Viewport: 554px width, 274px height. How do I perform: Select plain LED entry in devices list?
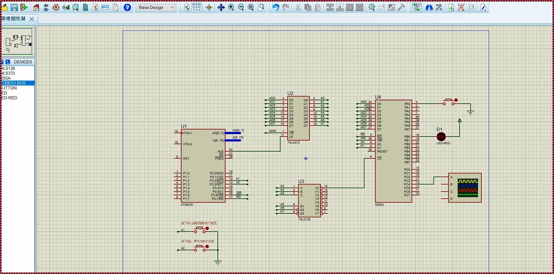(x=18, y=93)
